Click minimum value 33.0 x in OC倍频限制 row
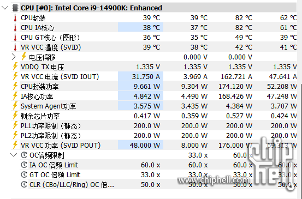Image resolution: width=302 pixels, height=199 pixels. 198,155
